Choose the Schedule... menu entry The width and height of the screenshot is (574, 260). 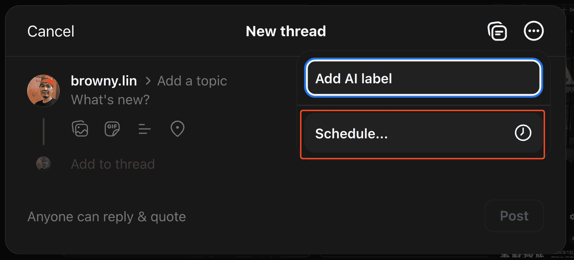pos(398,134)
